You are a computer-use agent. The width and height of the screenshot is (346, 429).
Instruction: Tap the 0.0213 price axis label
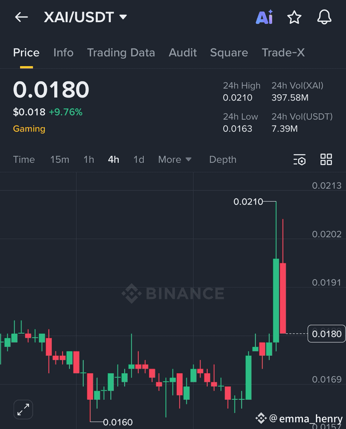pos(327,186)
